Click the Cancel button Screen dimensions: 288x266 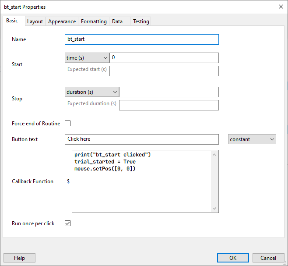[x=268, y=258]
